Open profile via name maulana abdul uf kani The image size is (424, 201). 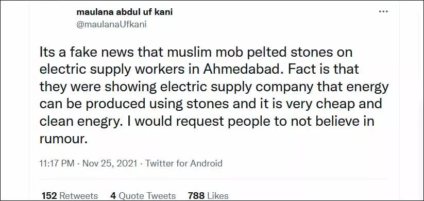tap(125, 12)
